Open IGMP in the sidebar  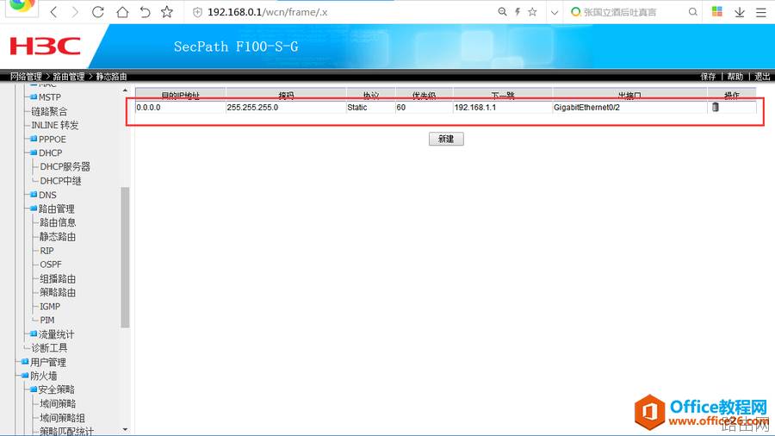tap(50, 307)
